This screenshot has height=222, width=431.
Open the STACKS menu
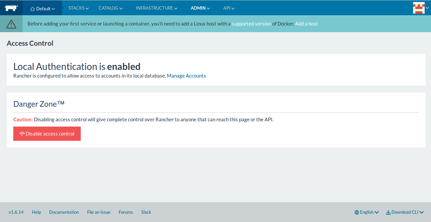tap(78, 8)
